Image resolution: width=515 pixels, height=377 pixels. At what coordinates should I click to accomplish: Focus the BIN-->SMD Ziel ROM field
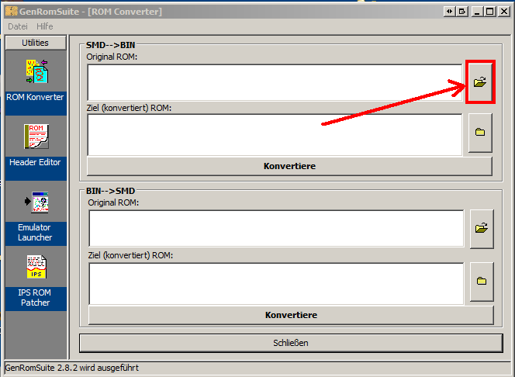[276, 284]
